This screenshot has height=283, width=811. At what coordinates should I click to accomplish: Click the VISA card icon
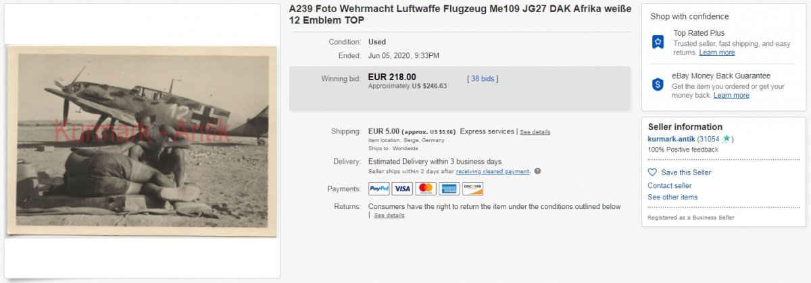(402, 189)
